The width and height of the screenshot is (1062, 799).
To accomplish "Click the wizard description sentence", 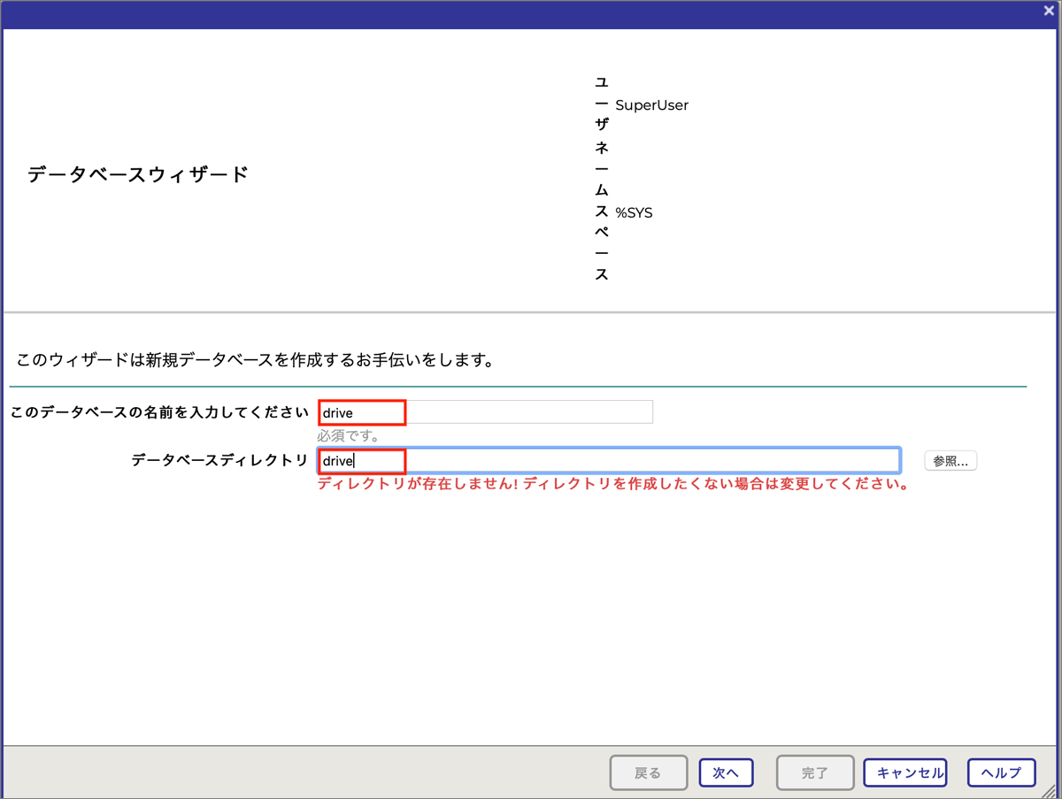I will 255,361.
